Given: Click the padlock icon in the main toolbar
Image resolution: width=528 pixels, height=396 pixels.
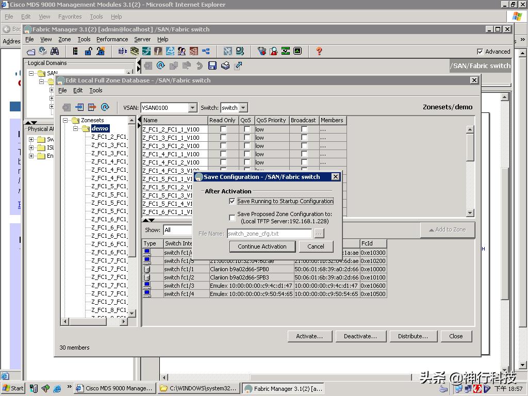Looking at the screenshot, I should [88, 51].
